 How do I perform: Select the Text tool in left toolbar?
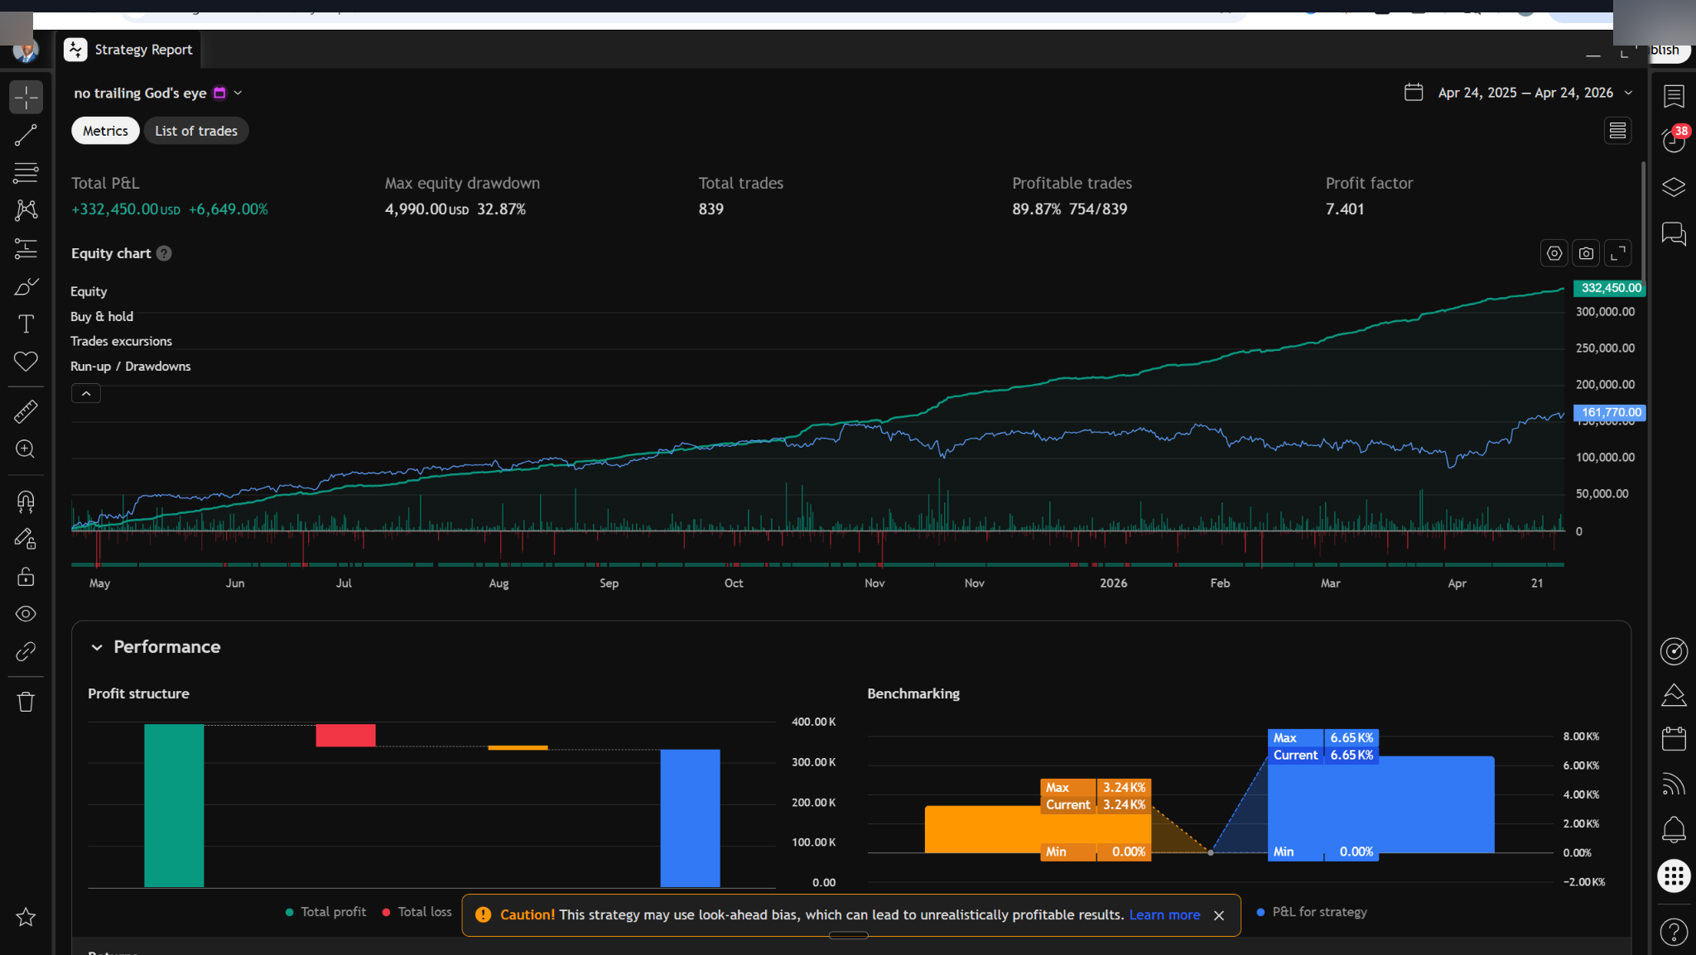click(x=26, y=324)
